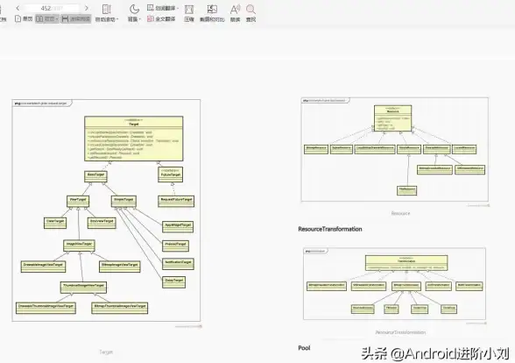Click the Resource caption under diagram

pyautogui.click(x=400, y=213)
